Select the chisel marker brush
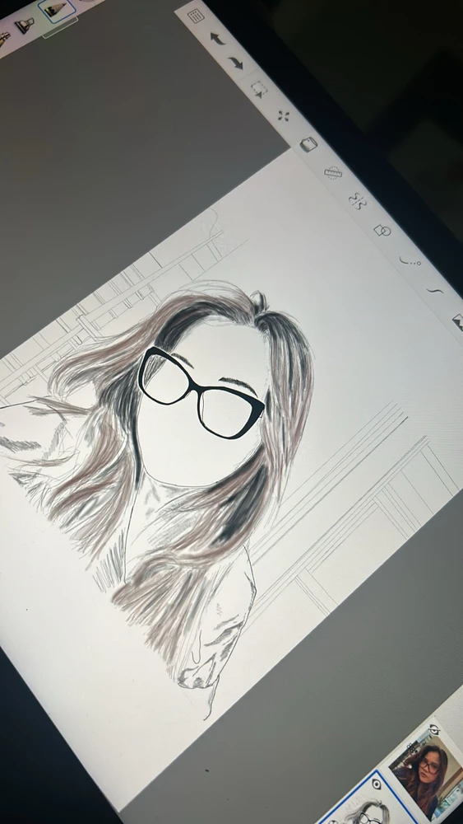The image size is (463, 824). click(x=24, y=24)
